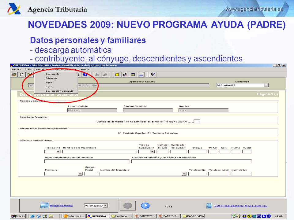Click the split window toolbar icon

click(141, 75)
